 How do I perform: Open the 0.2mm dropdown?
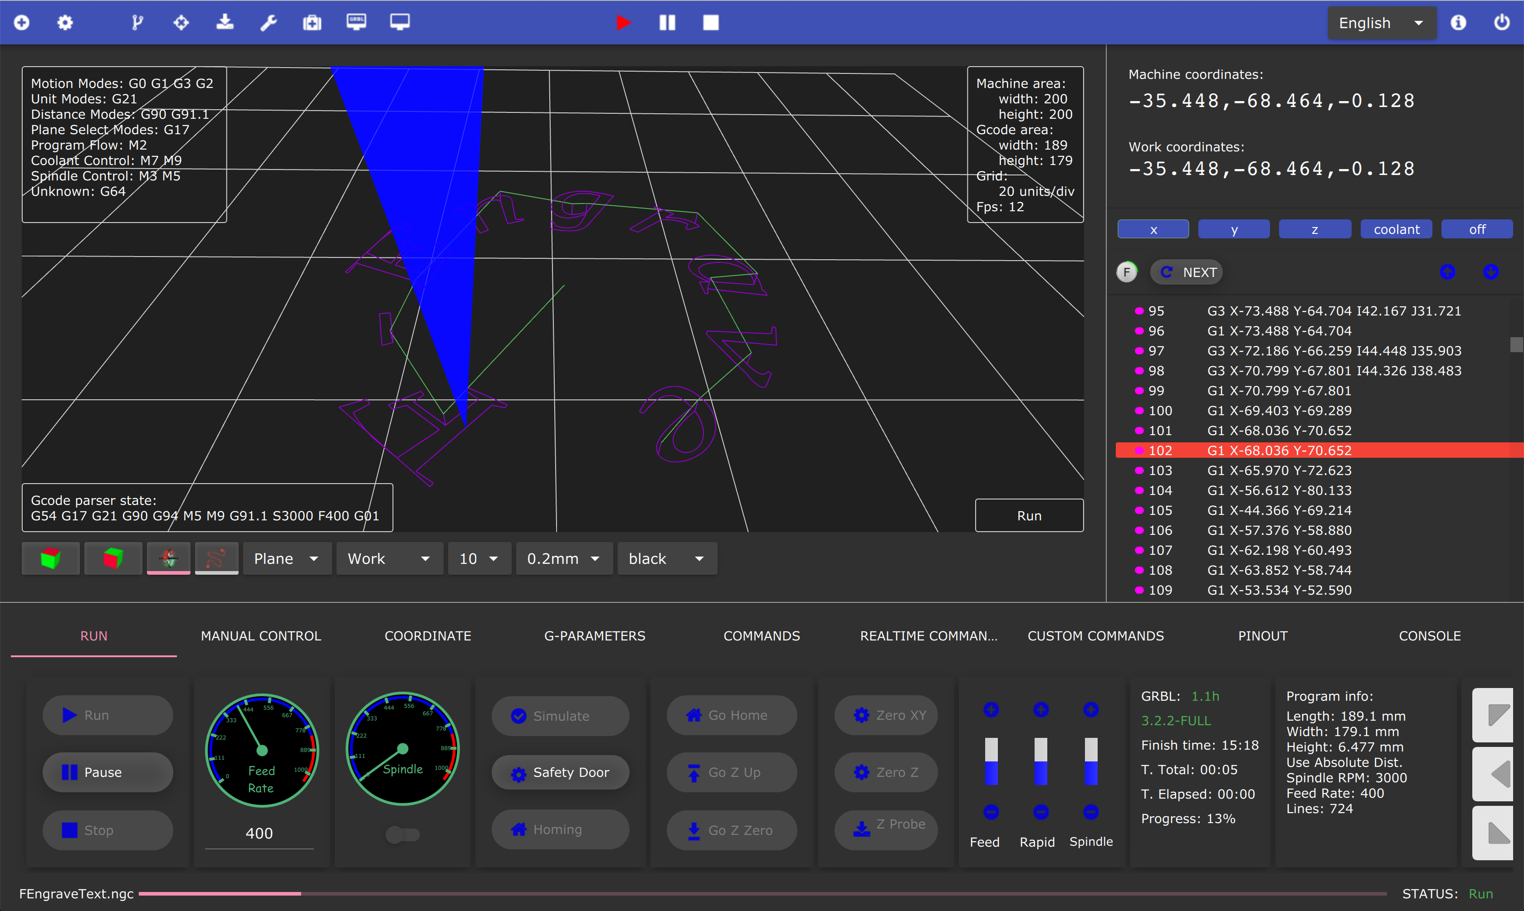[x=564, y=558]
